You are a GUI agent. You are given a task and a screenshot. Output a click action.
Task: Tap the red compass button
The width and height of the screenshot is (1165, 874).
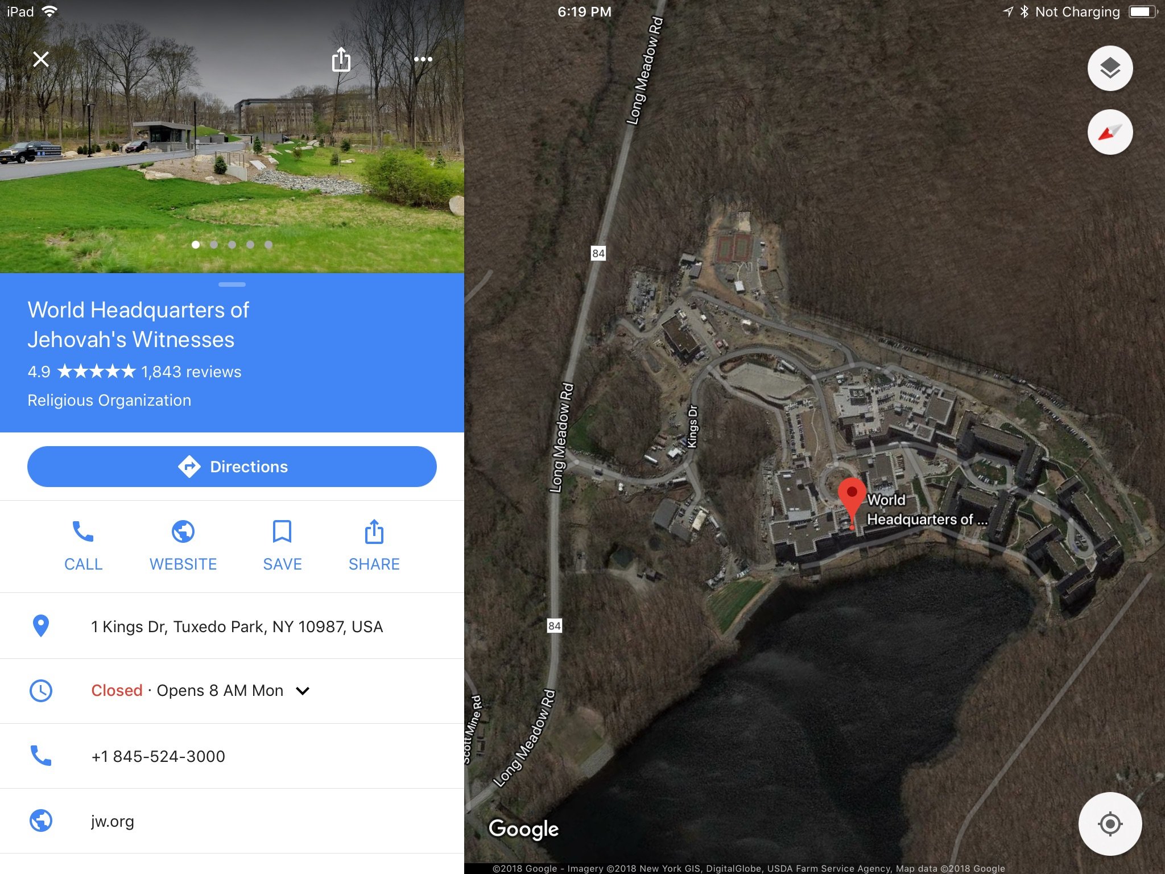[1110, 132]
